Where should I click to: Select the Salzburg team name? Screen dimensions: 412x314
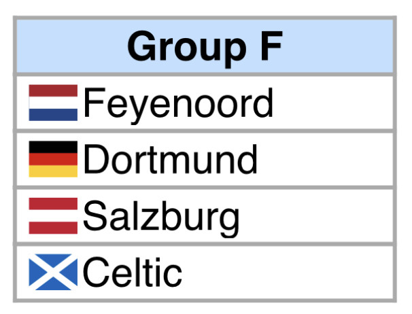click(161, 216)
